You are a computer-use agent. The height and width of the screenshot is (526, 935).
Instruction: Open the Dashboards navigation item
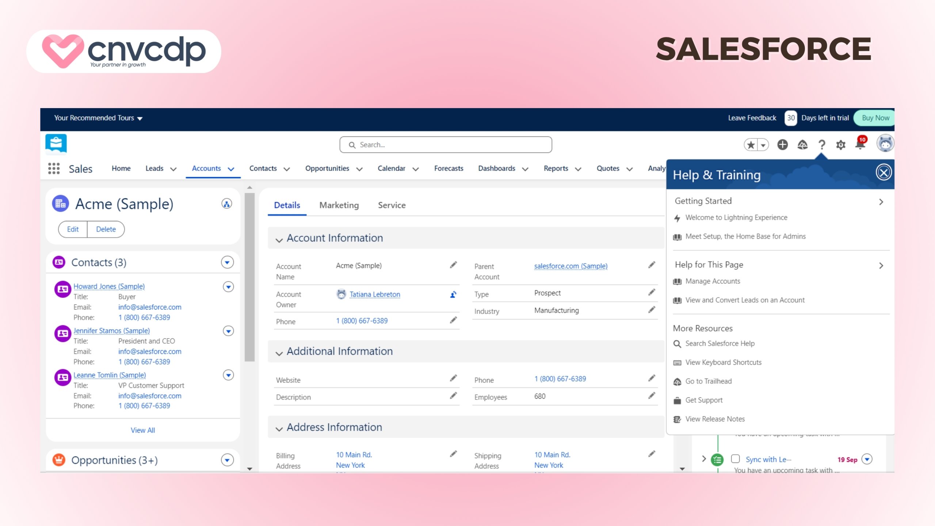click(x=497, y=168)
